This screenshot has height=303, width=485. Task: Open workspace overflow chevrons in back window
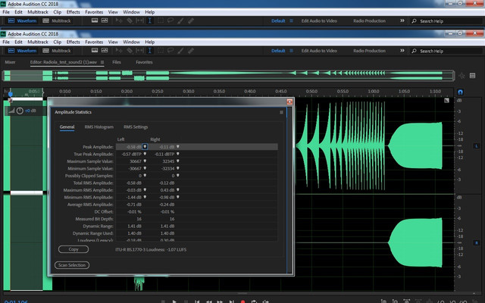[x=402, y=20]
